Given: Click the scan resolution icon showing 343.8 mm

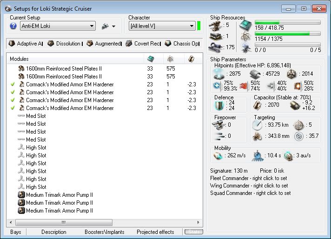Looking at the screenshot, I should pos(257,136).
